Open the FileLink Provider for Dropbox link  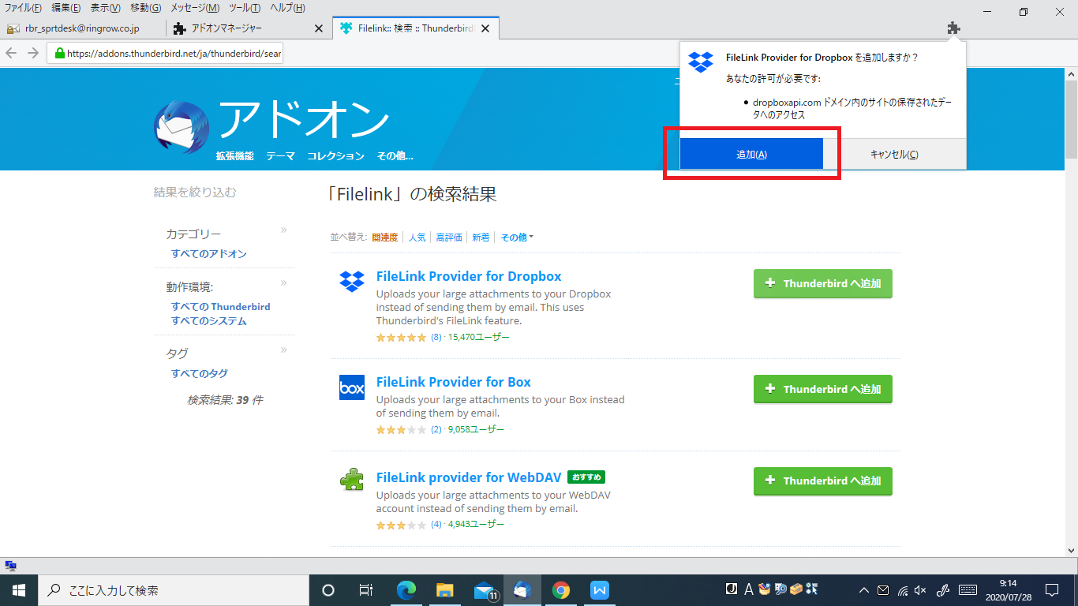tap(469, 276)
